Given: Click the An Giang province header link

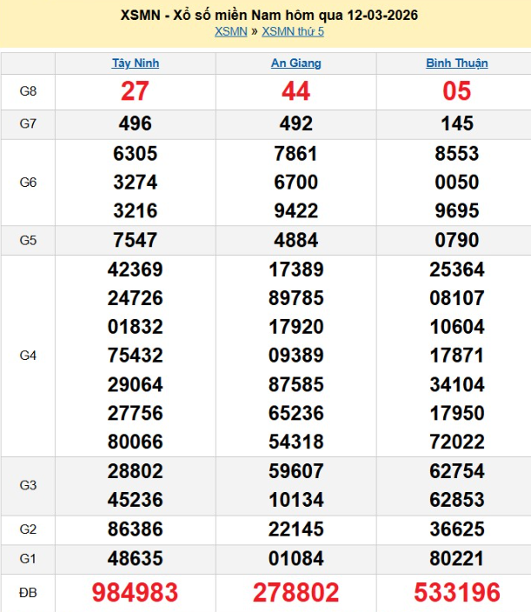Looking at the screenshot, I should click(x=296, y=63).
